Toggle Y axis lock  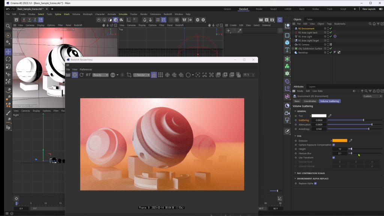(x=29, y=20)
